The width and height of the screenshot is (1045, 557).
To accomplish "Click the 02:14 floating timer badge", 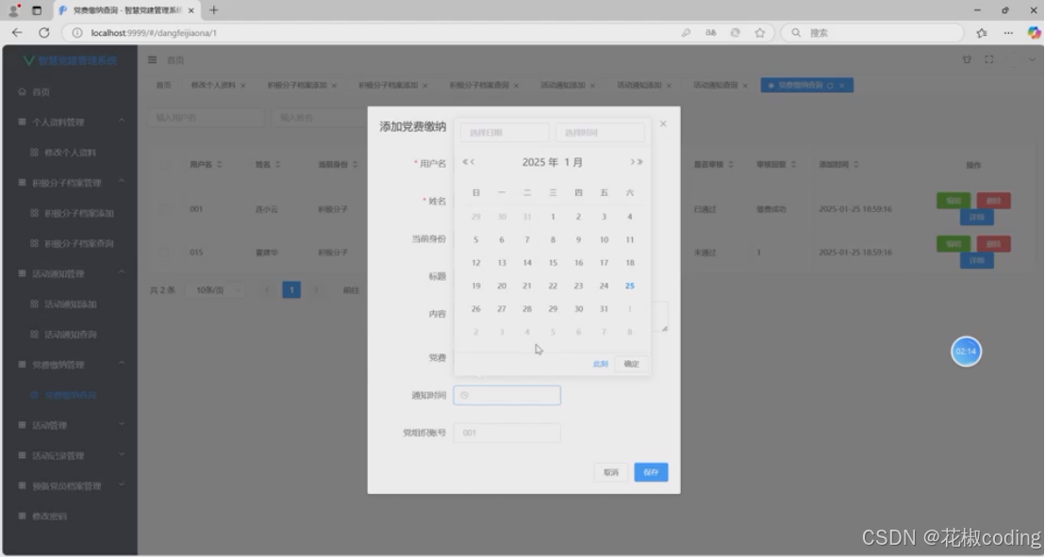I will point(965,351).
